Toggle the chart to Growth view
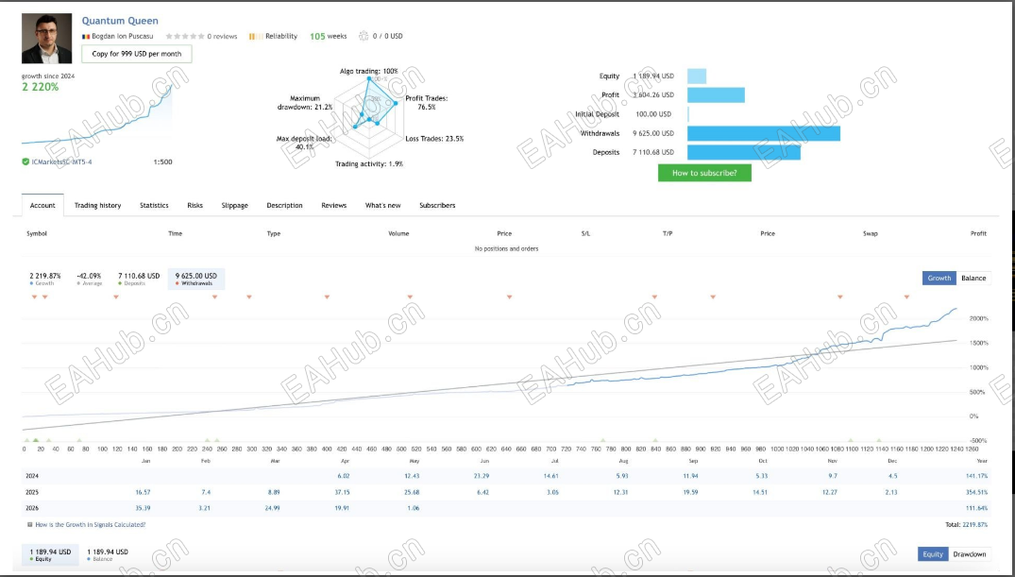 click(x=939, y=278)
